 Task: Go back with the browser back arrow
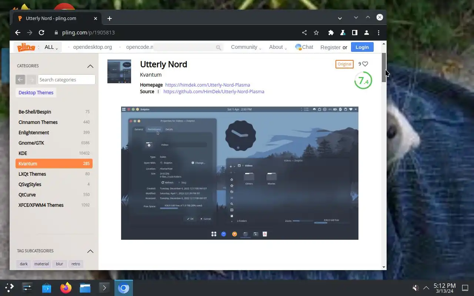coord(18,33)
